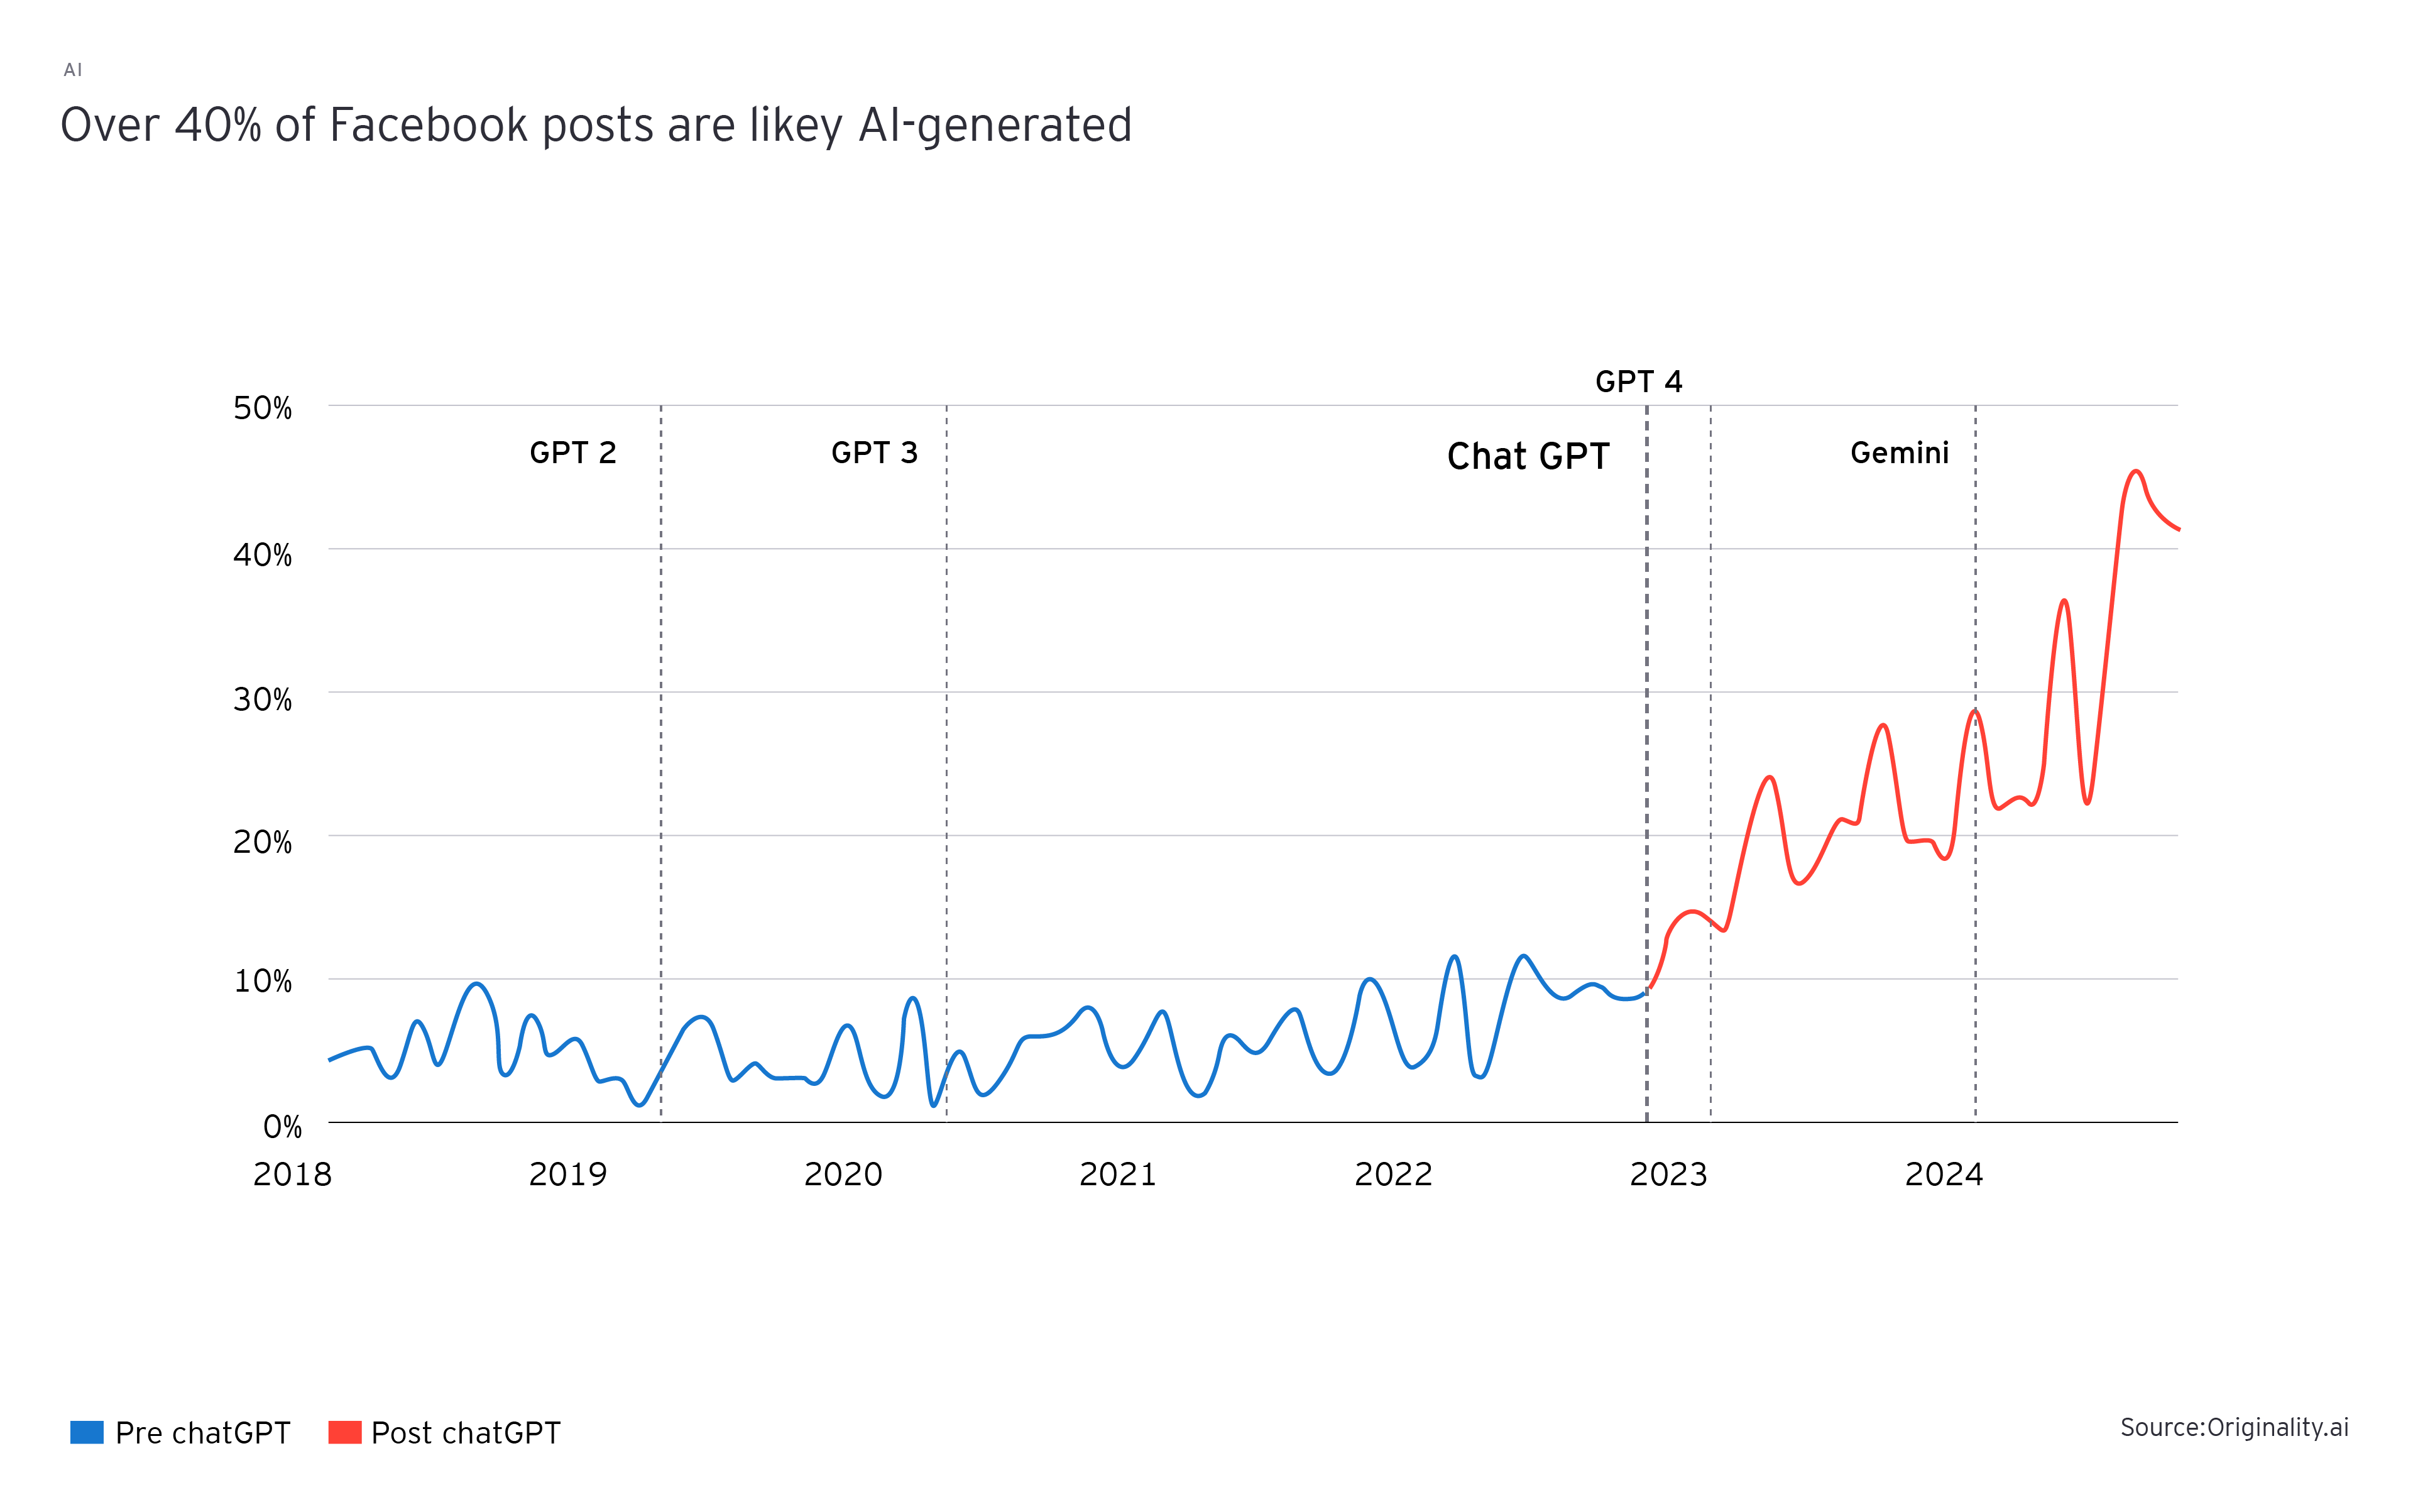This screenshot has height=1512, width=2413.
Task: Click the 40% y-axis label
Action: (262, 555)
